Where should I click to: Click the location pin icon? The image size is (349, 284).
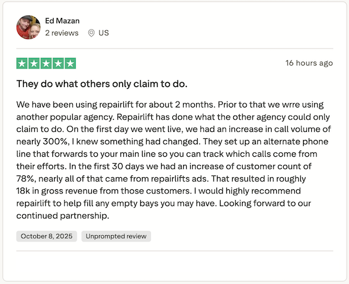91,33
